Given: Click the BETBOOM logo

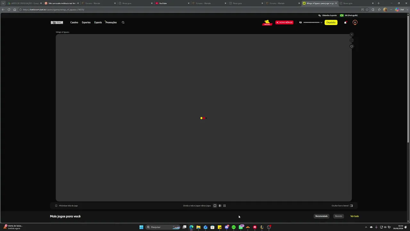Looking at the screenshot, I should point(57,22).
